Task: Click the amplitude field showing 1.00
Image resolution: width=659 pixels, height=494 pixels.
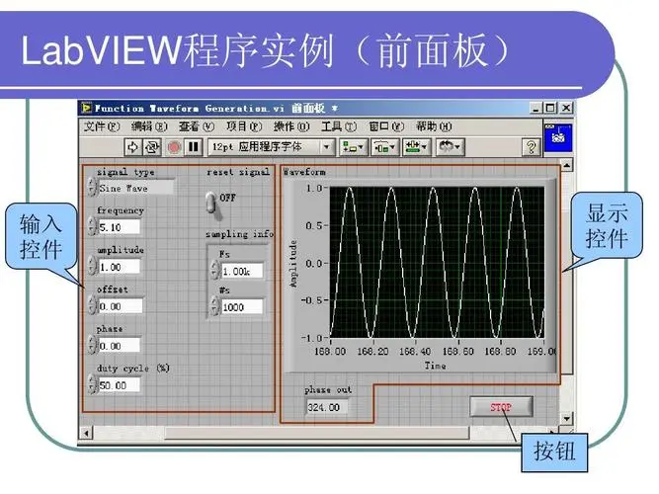Action: pyautogui.click(x=119, y=267)
